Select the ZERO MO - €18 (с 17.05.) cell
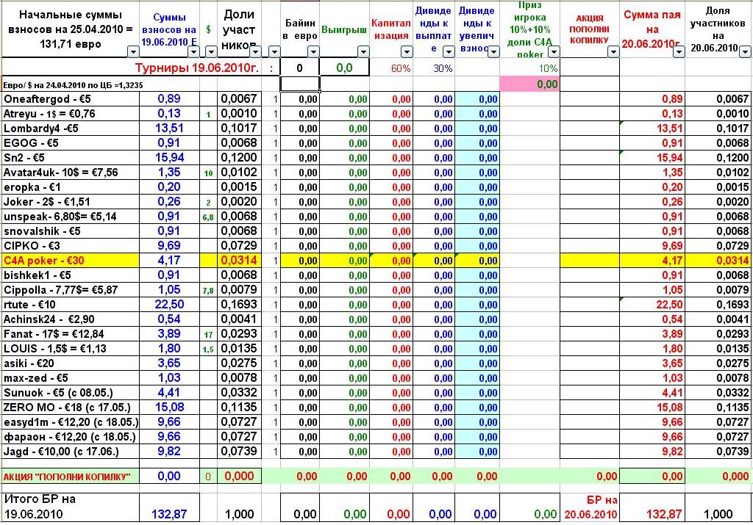The height and width of the screenshot is (525, 753). [70, 408]
